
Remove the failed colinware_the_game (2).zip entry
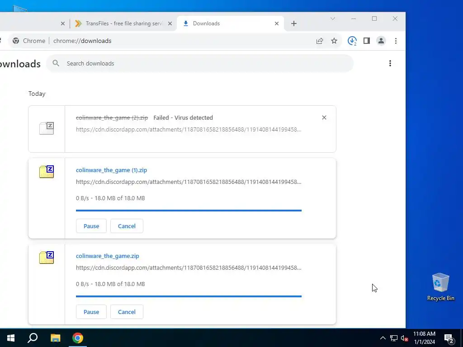(x=324, y=117)
